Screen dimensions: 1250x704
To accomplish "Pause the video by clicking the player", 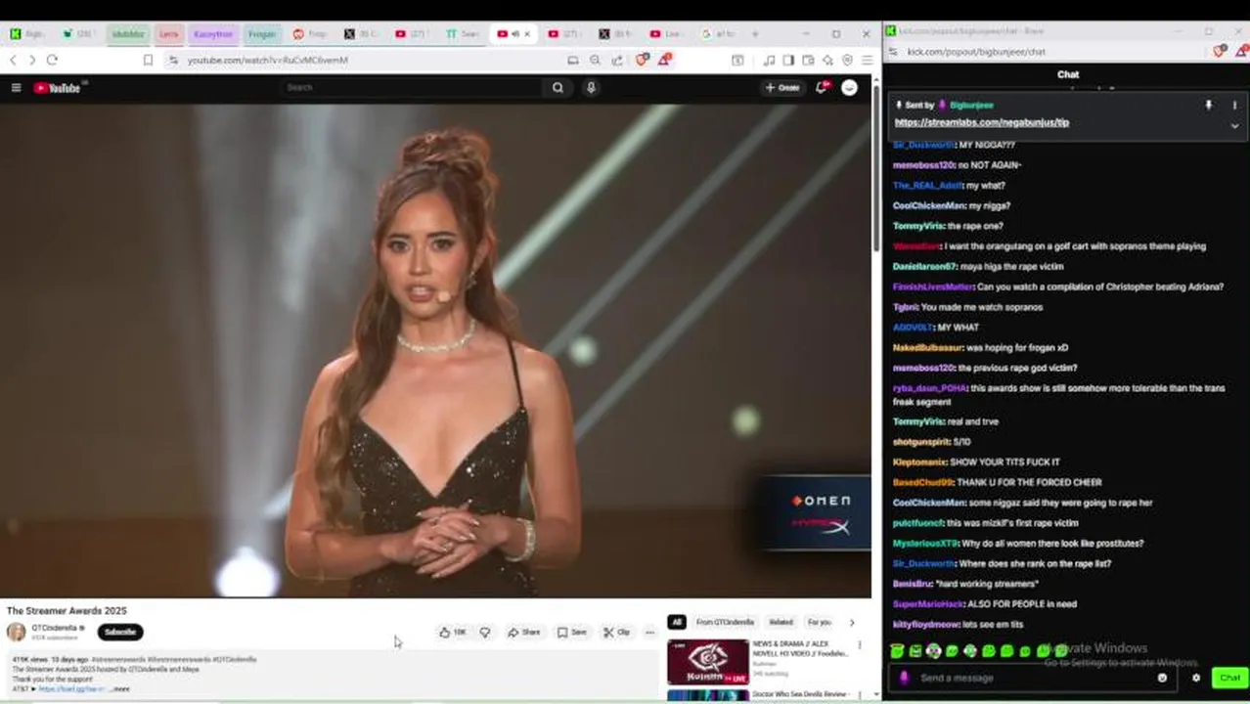I will tap(435, 350).
